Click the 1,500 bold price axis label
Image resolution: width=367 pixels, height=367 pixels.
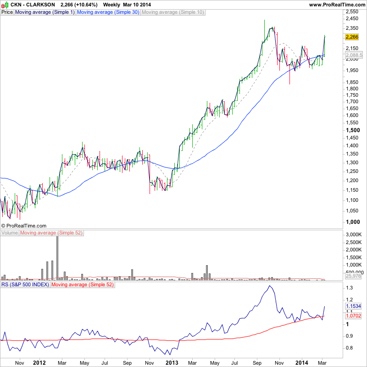pyautogui.click(x=353, y=130)
